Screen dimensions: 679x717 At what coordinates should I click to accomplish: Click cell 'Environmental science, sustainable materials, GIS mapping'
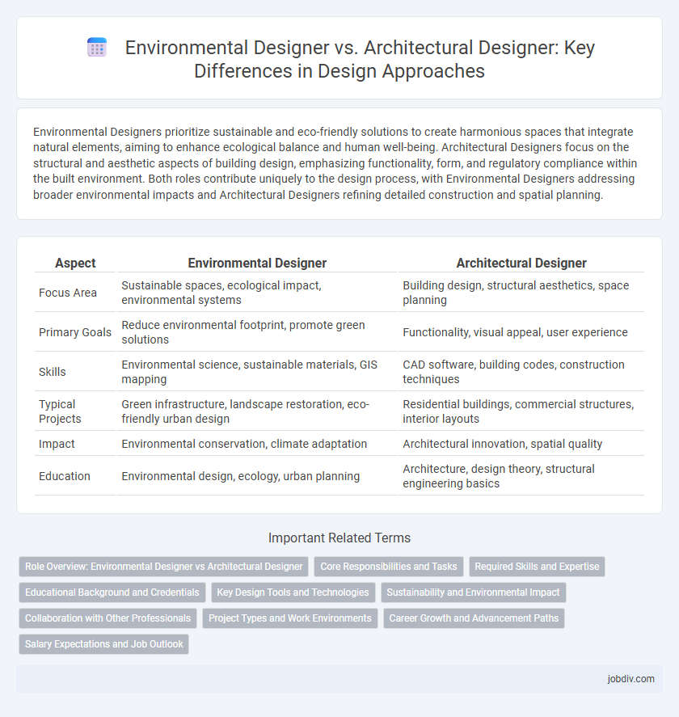(x=257, y=372)
